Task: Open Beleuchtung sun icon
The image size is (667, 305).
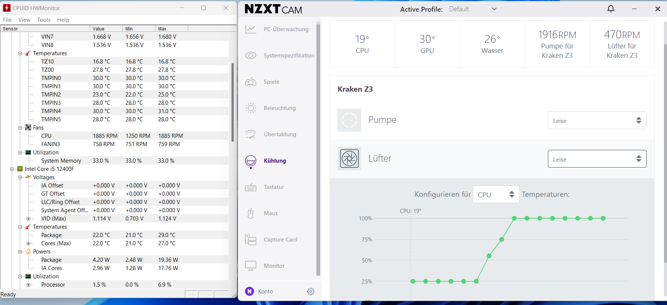Action: point(251,108)
